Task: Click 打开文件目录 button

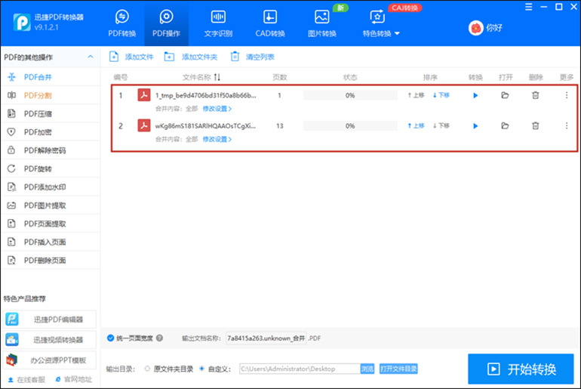Action: [x=398, y=369]
